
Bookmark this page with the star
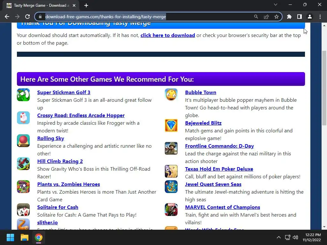coord(277,17)
